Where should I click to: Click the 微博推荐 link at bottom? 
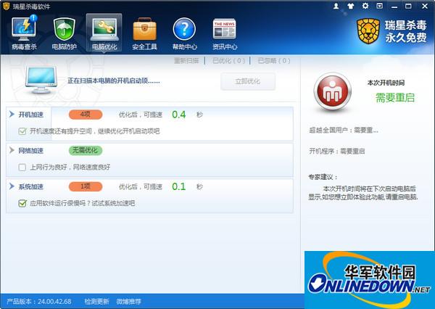tap(129, 301)
